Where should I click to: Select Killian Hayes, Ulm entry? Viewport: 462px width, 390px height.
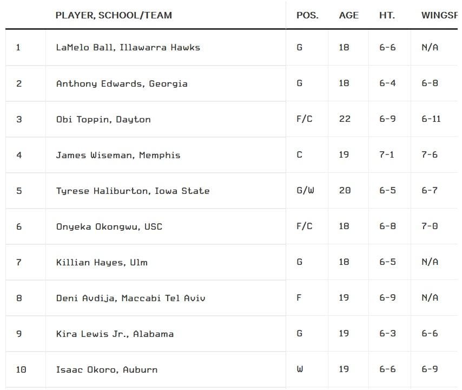click(102, 262)
